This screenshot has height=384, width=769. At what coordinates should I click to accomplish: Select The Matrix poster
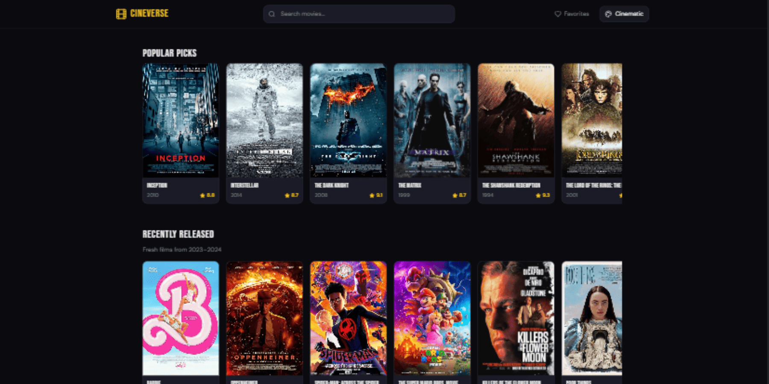[x=432, y=120]
